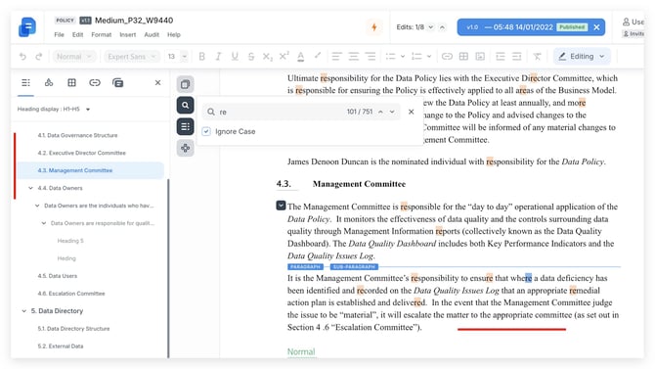Open the Help menu
The image size is (655, 369).
click(x=174, y=34)
